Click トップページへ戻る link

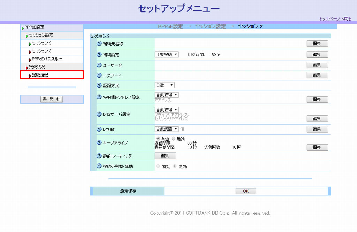[335, 19]
